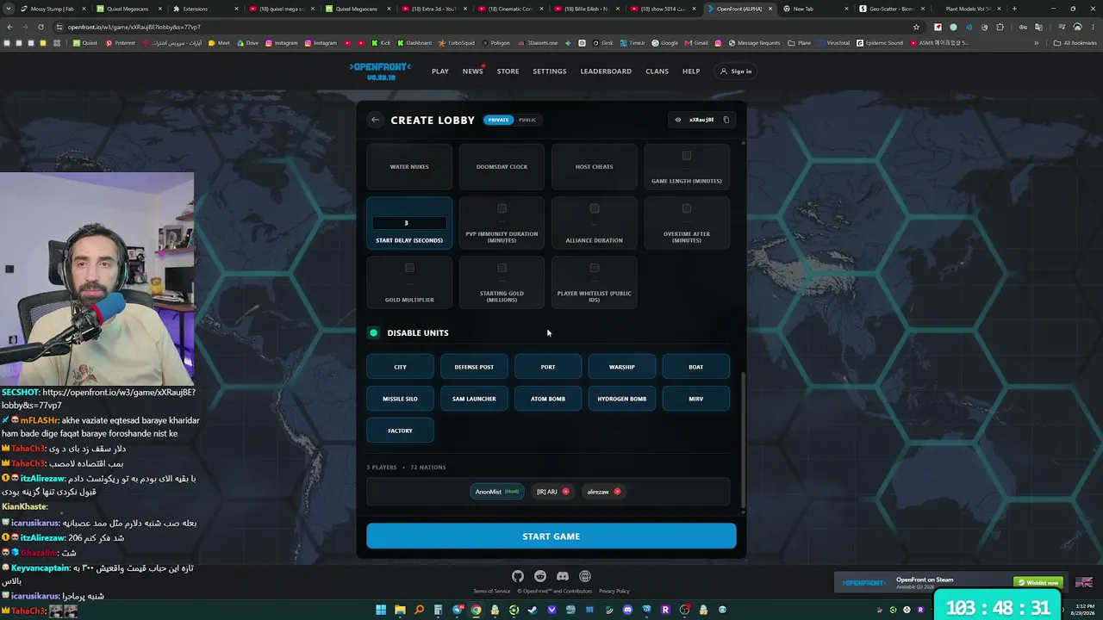Open the Privacy Policy link

click(x=614, y=591)
